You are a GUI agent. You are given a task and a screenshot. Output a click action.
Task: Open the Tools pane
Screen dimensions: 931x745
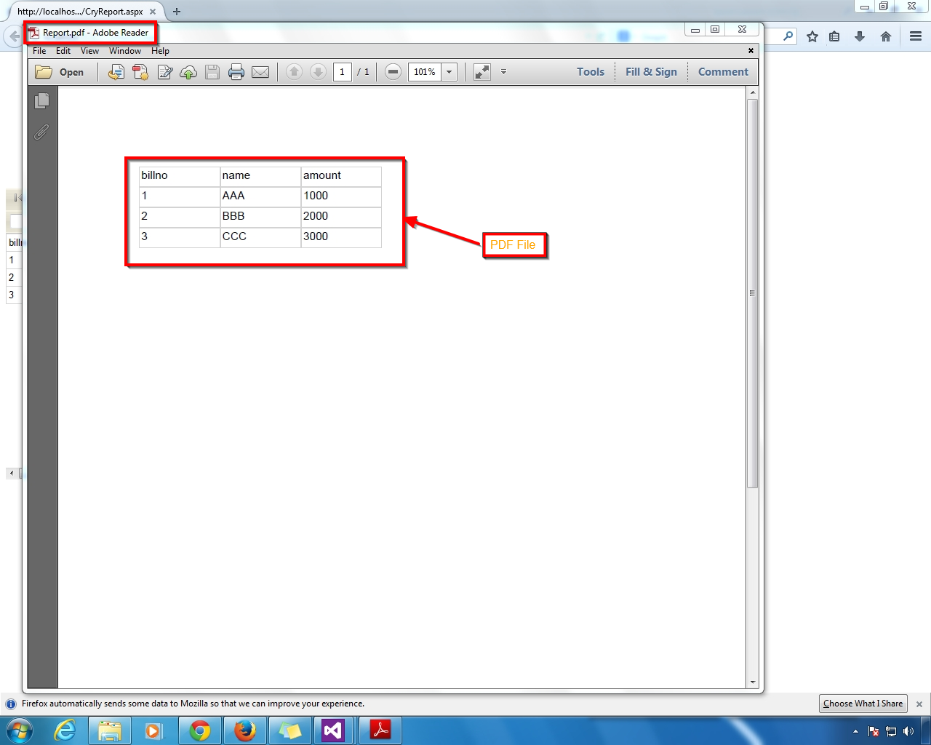pyautogui.click(x=590, y=71)
